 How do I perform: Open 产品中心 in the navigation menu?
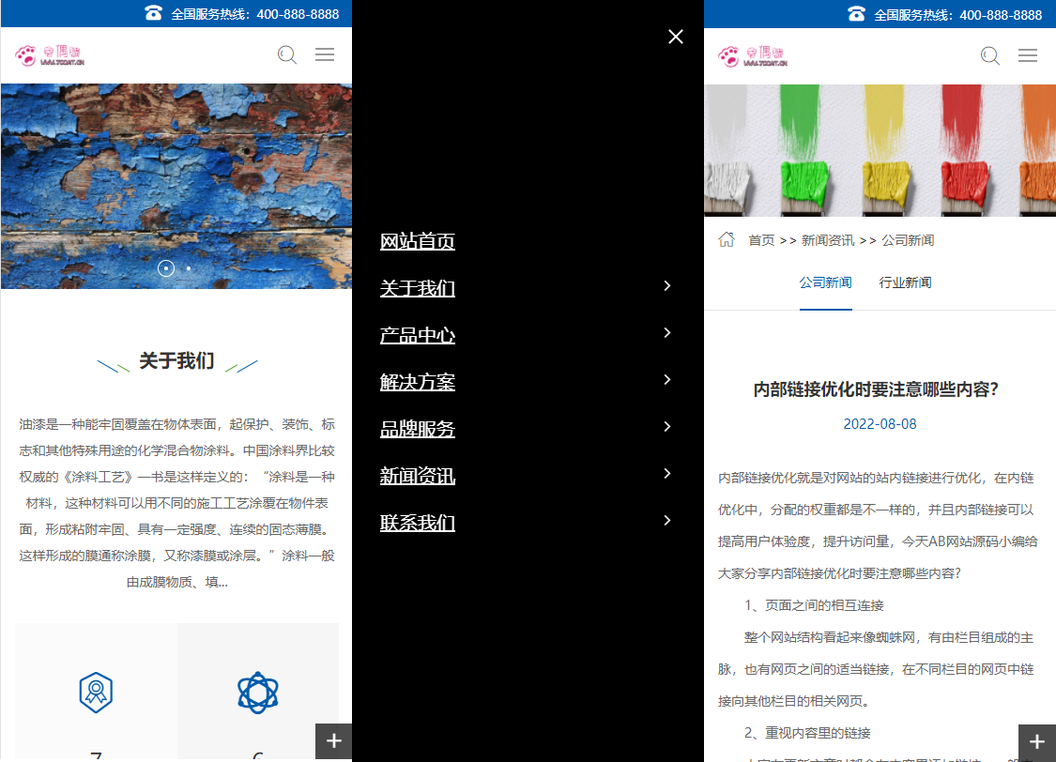[418, 335]
